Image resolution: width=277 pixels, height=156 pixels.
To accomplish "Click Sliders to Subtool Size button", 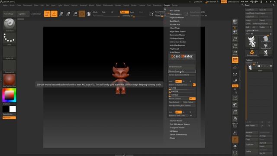I will point(180,85).
